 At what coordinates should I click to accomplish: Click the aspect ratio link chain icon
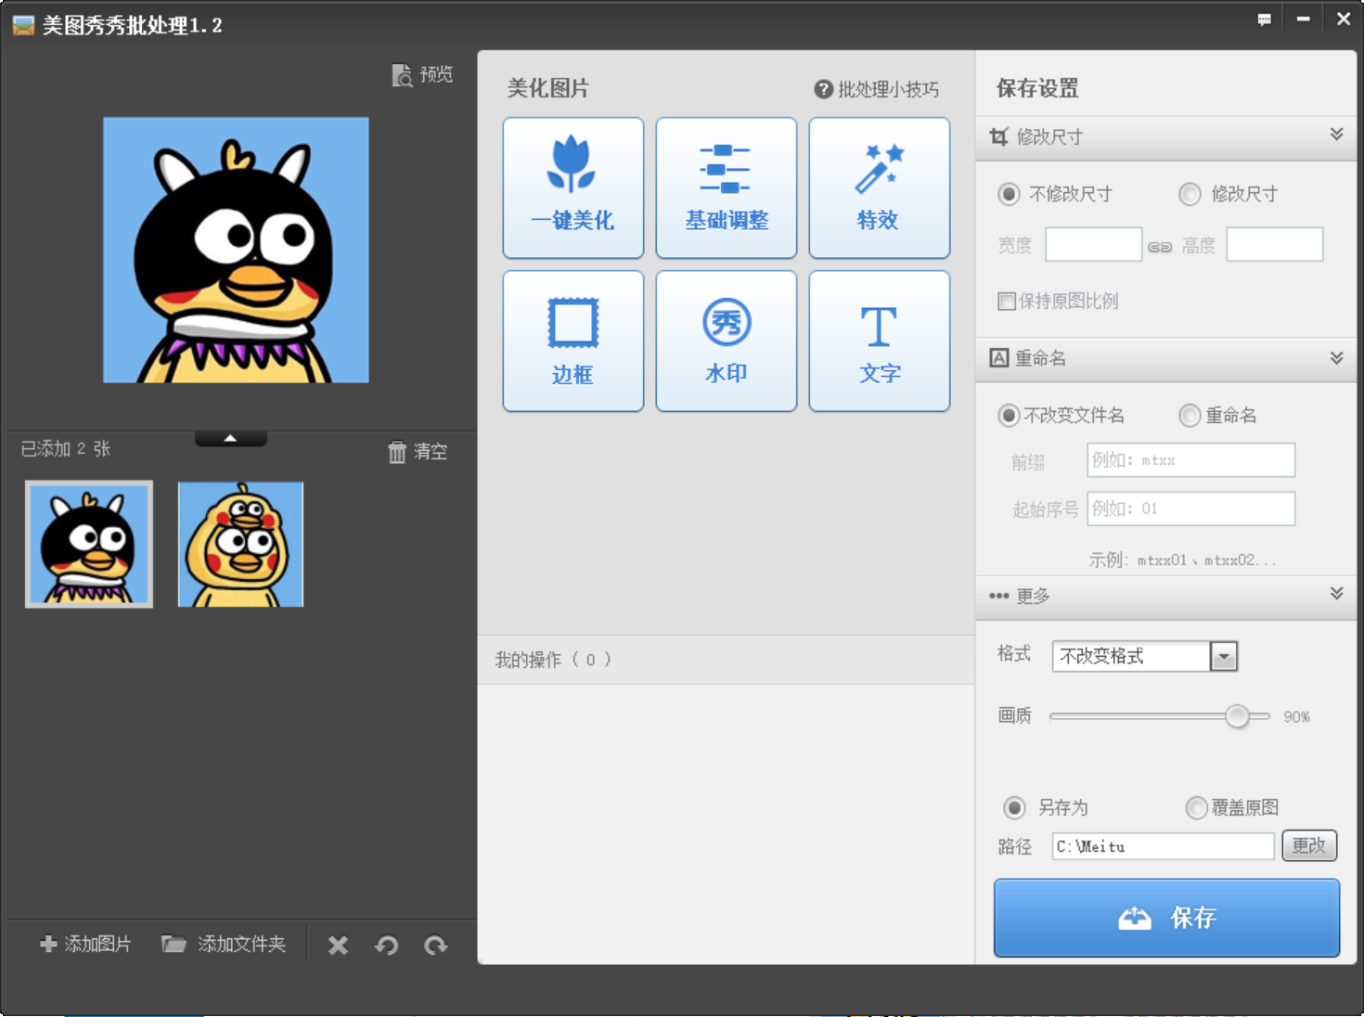pyautogui.click(x=1160, y=247)
